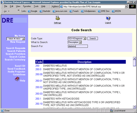
Task: Open Slashdot favorite in Links bar
Action: click(x=45, y=11)
